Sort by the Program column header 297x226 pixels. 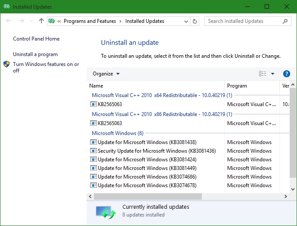252,86
